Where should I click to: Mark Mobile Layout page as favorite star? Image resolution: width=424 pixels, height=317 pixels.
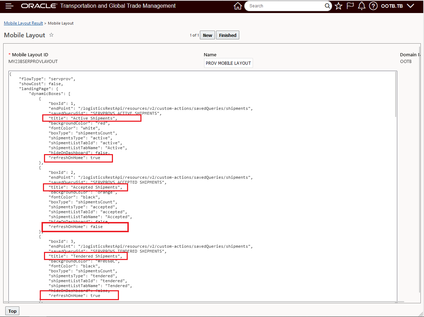pos(51,35)
